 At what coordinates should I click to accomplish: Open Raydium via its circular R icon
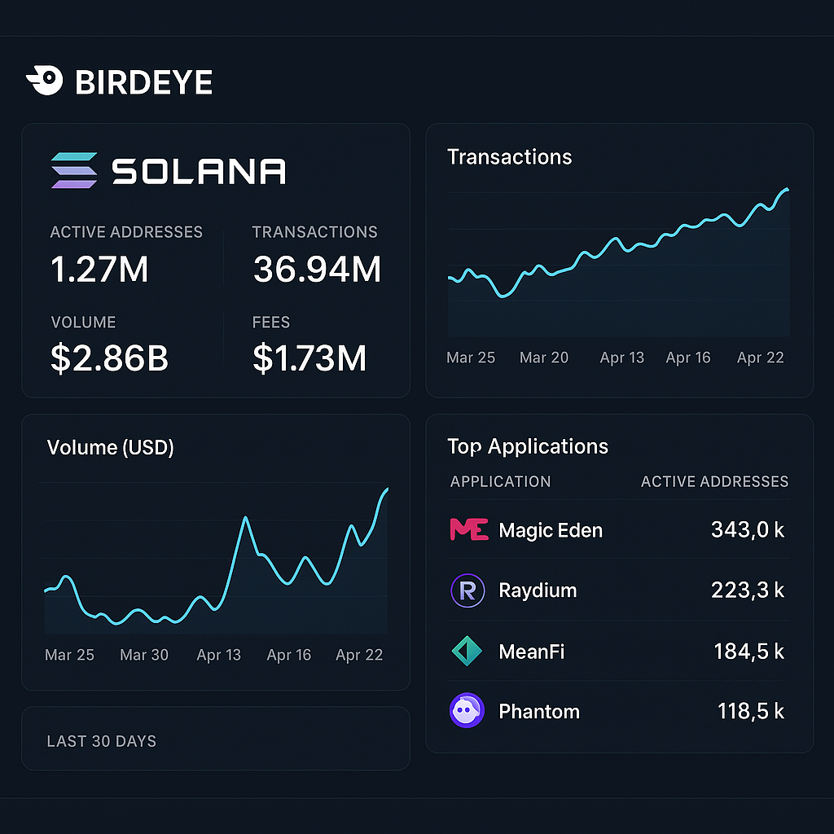[x=467, y=590]
